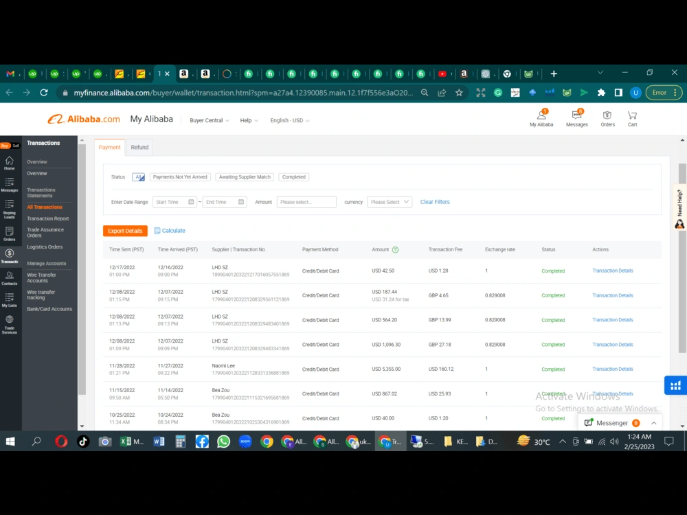This screenshot has width=687, height=515.
Task: Open All Transactions in the sidebar menu
Action: pos(45,207)
